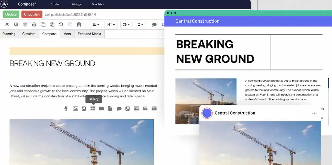Image resolution: width=332 pixels, height=165 pixels.
Task: Switch to the Planning tab
Action: [9, 34]
